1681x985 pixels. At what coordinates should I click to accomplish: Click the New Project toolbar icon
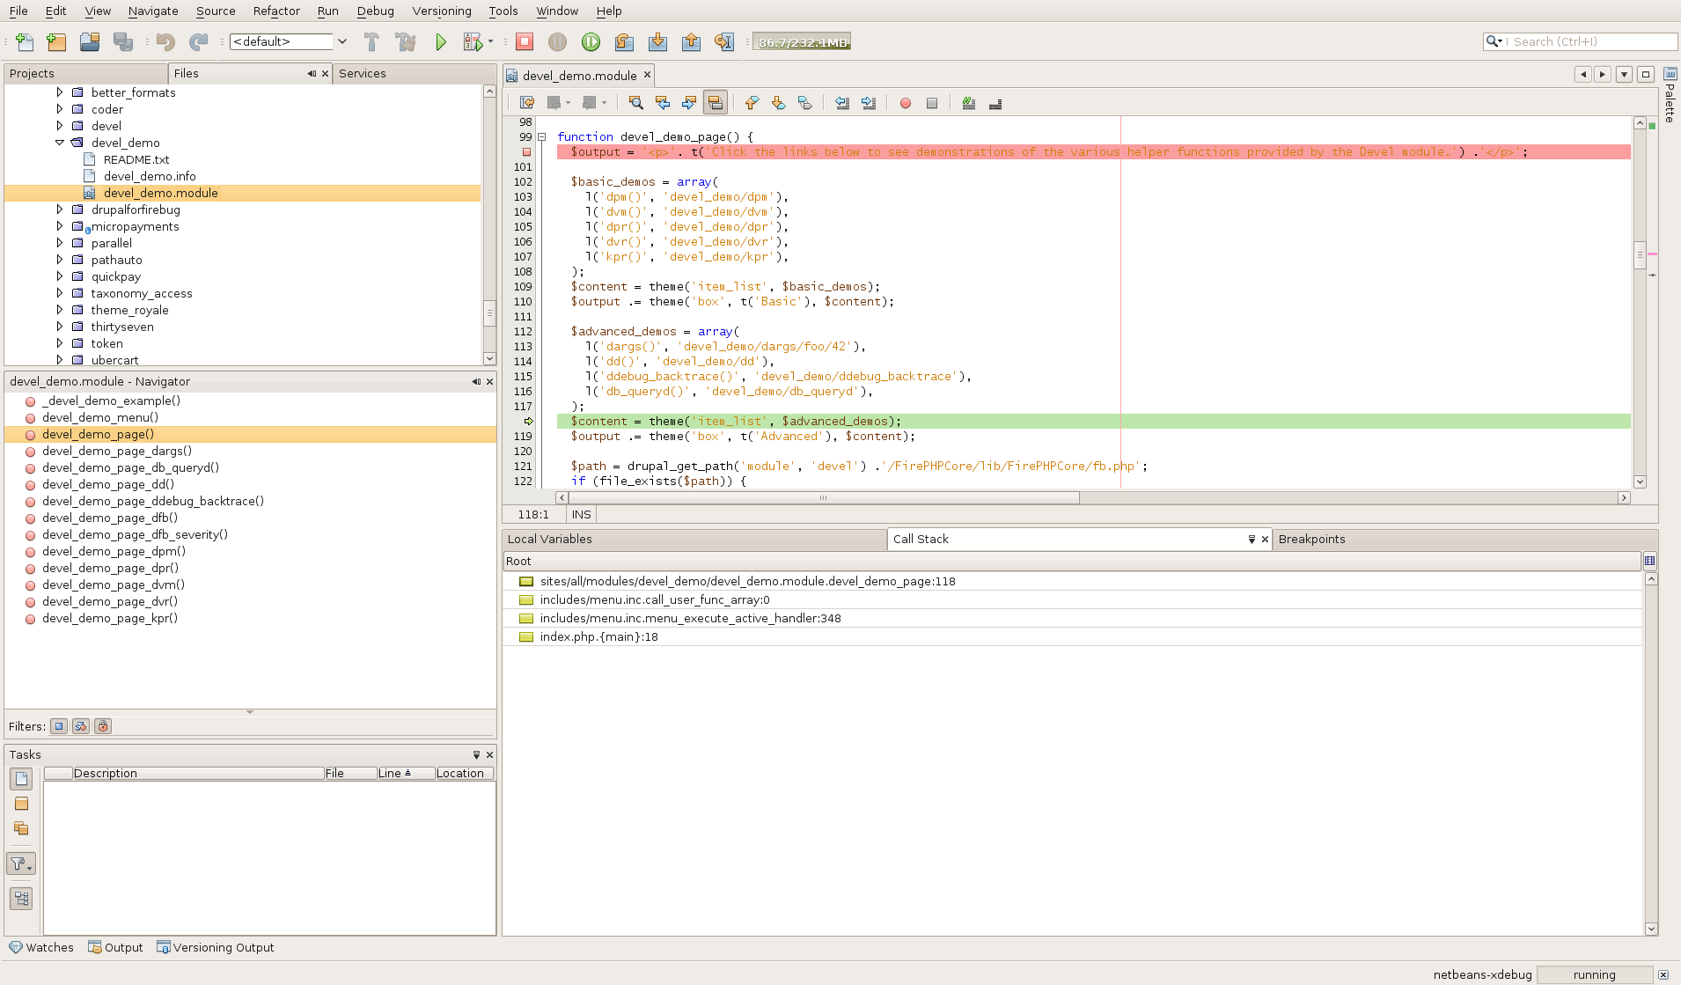pos(56,41)
